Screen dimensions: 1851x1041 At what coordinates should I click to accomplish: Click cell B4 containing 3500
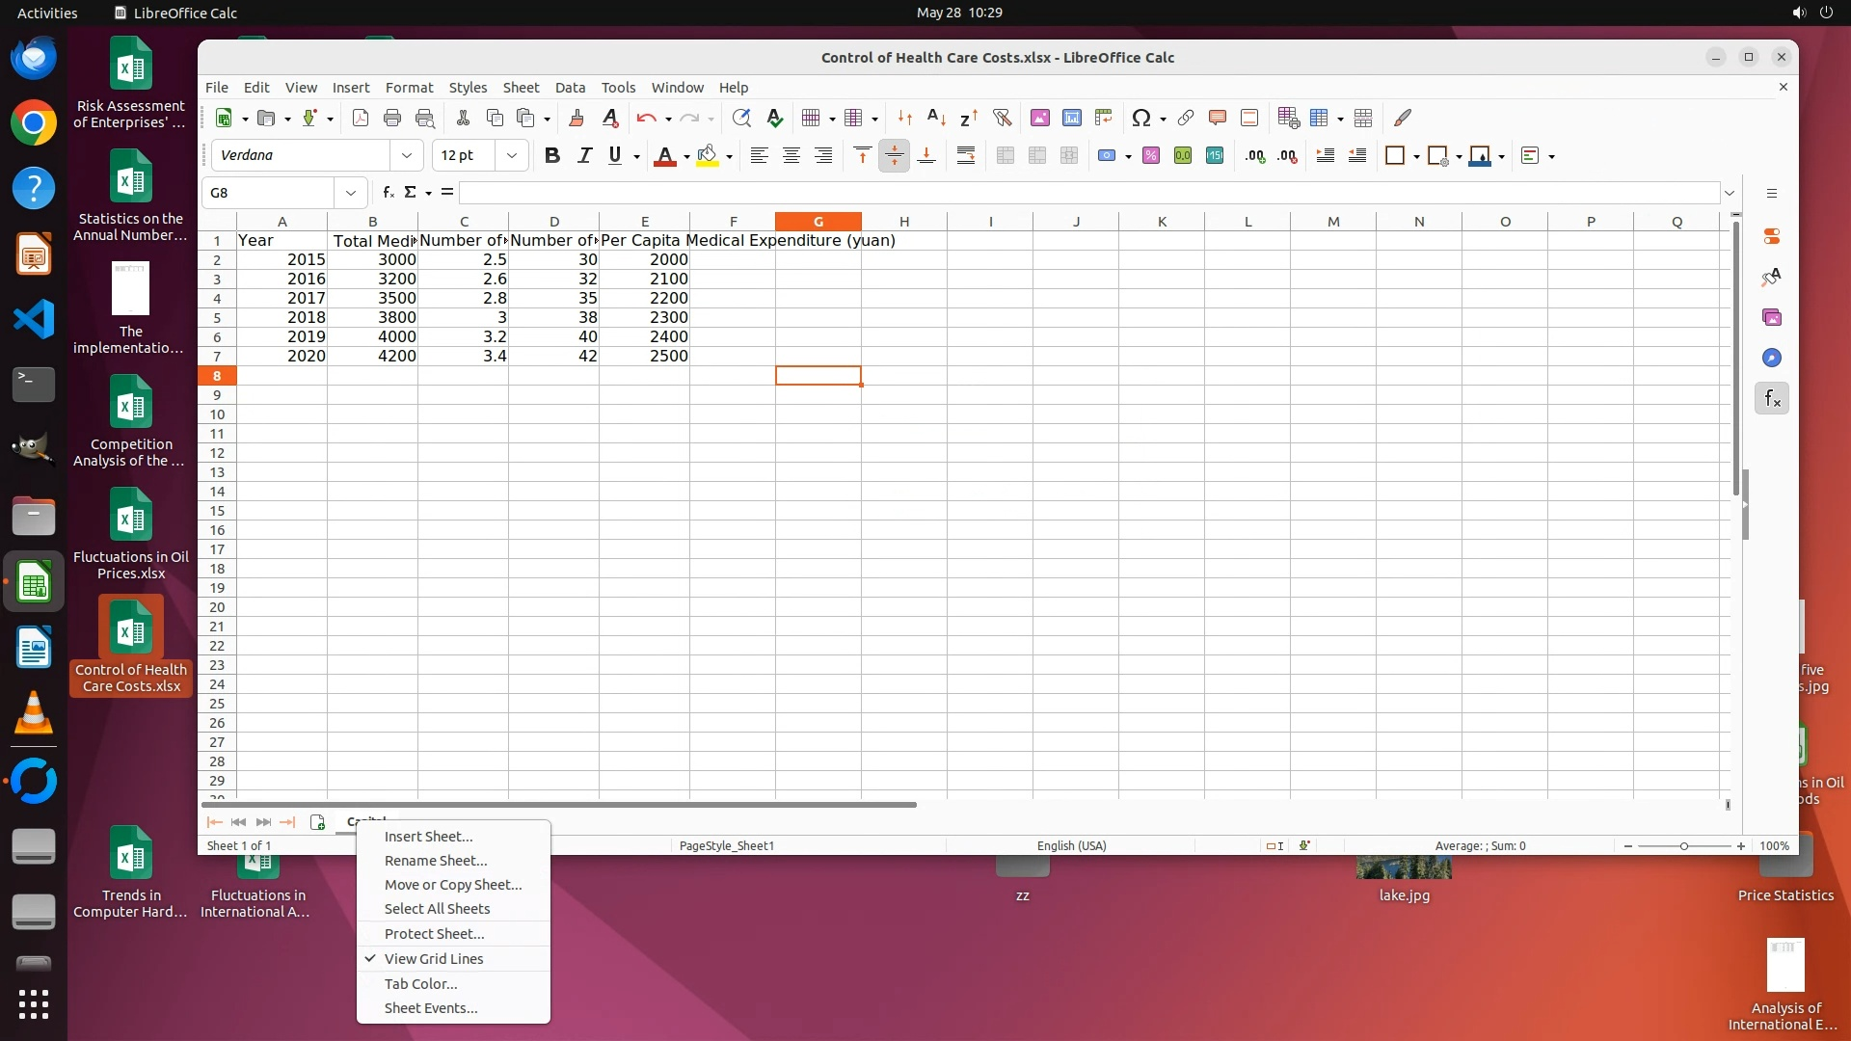[372, 299]
